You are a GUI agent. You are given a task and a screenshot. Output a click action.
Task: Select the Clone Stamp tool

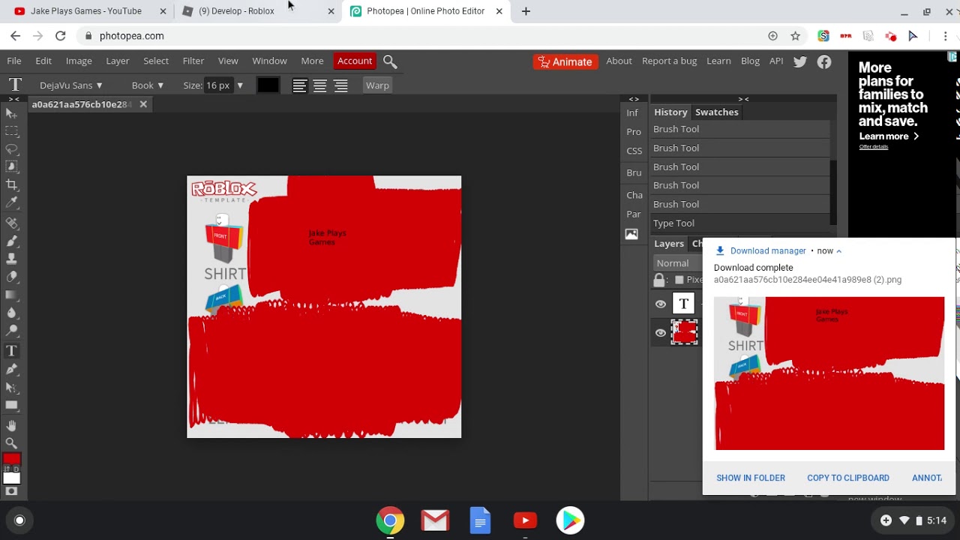coord(11,259)
